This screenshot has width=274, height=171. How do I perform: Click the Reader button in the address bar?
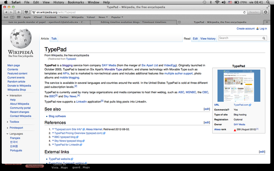254,12
